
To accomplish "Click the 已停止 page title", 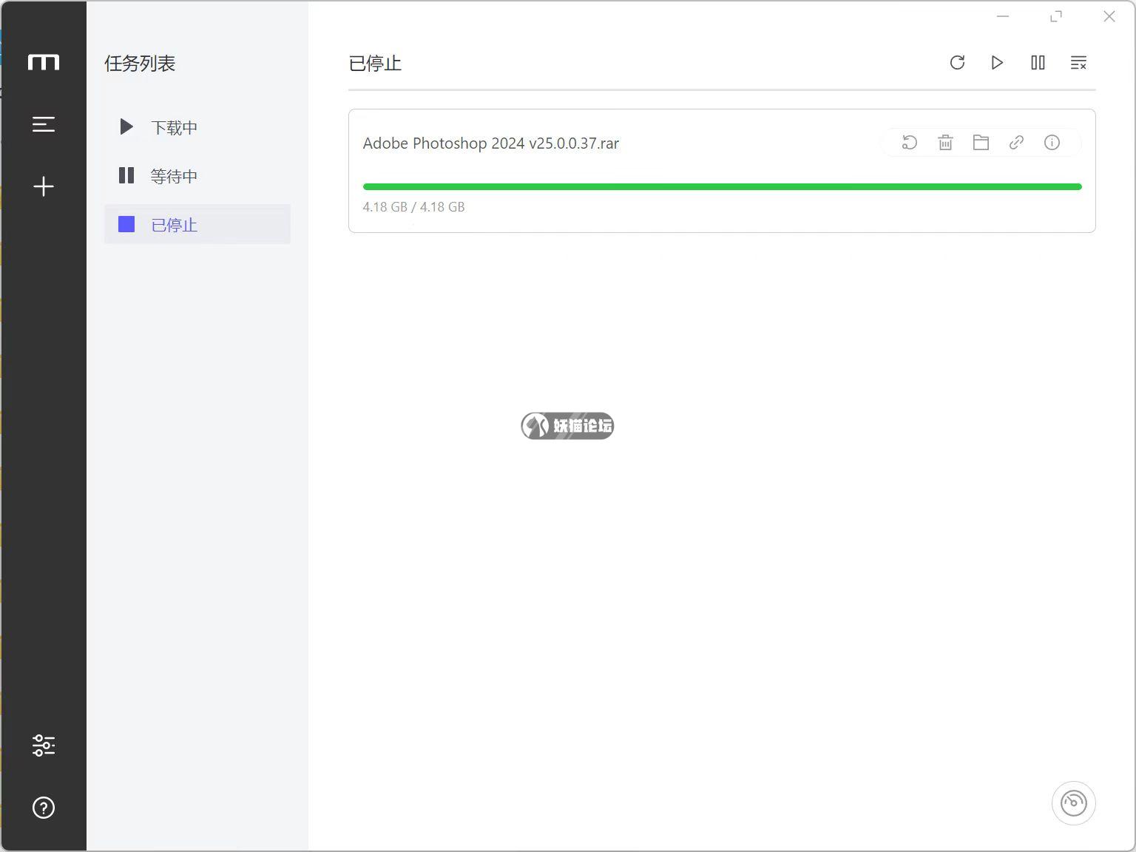I will coord(375,64).
